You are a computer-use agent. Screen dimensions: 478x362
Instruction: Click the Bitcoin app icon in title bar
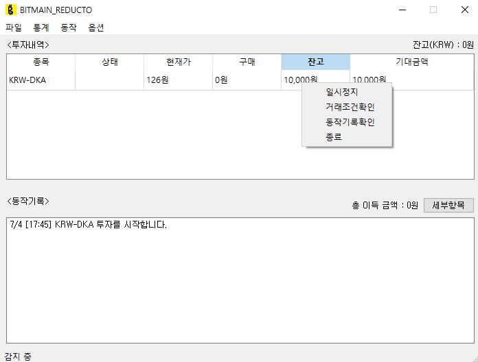click(11, 10)
